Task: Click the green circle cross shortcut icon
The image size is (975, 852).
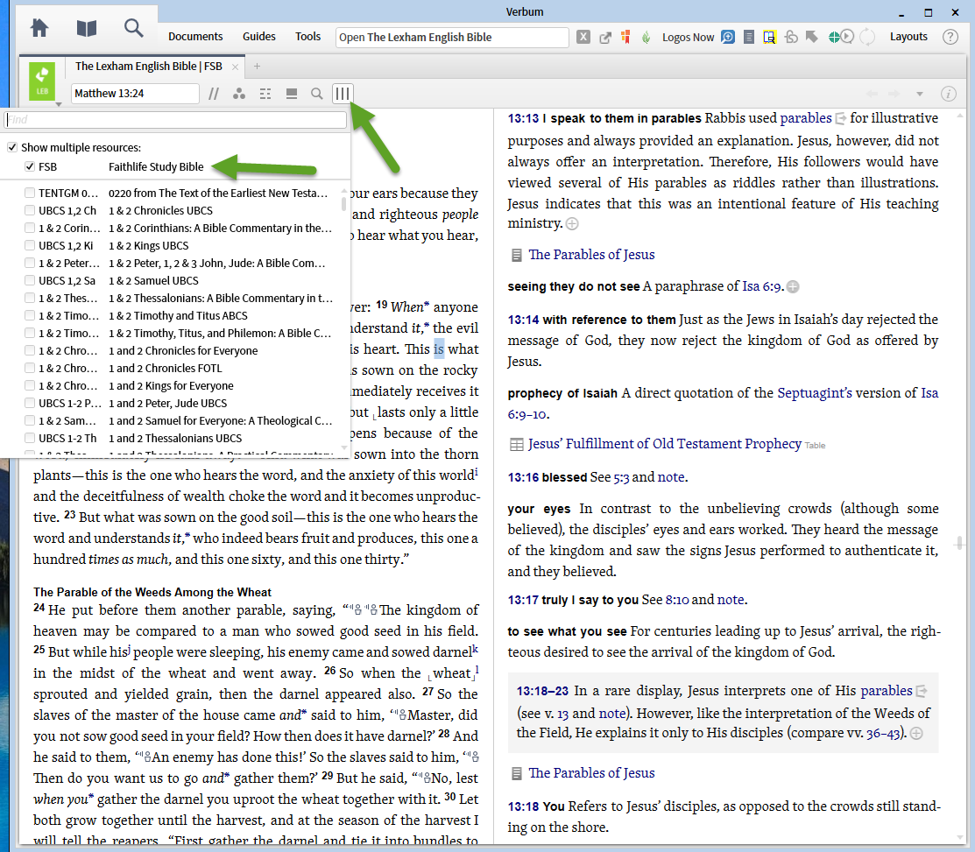Action: pyautogui.click(x=834, y=37)
